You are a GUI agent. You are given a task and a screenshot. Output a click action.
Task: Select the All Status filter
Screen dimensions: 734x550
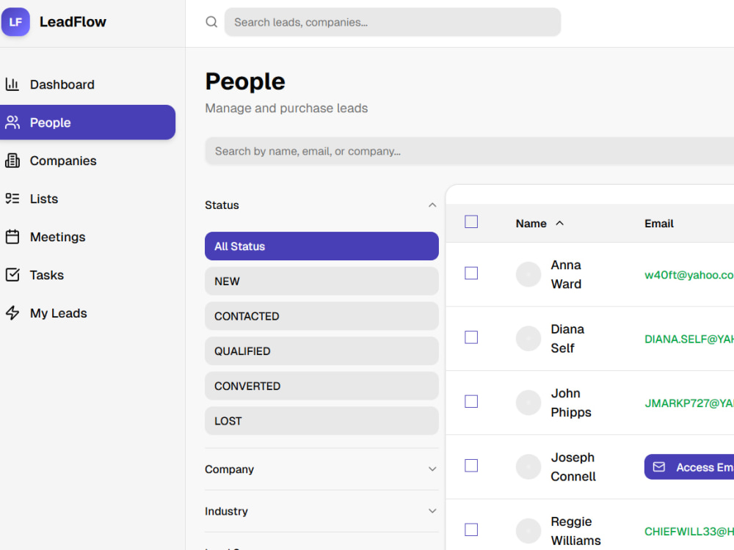tap(321, 246)
